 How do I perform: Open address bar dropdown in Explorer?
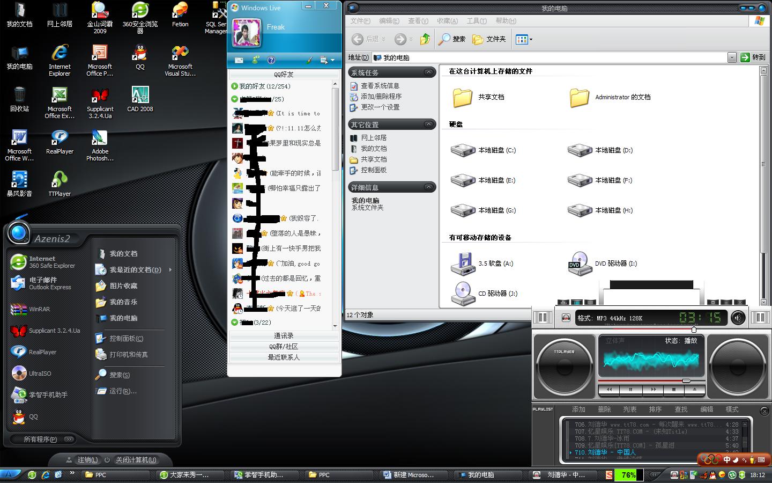732,57
